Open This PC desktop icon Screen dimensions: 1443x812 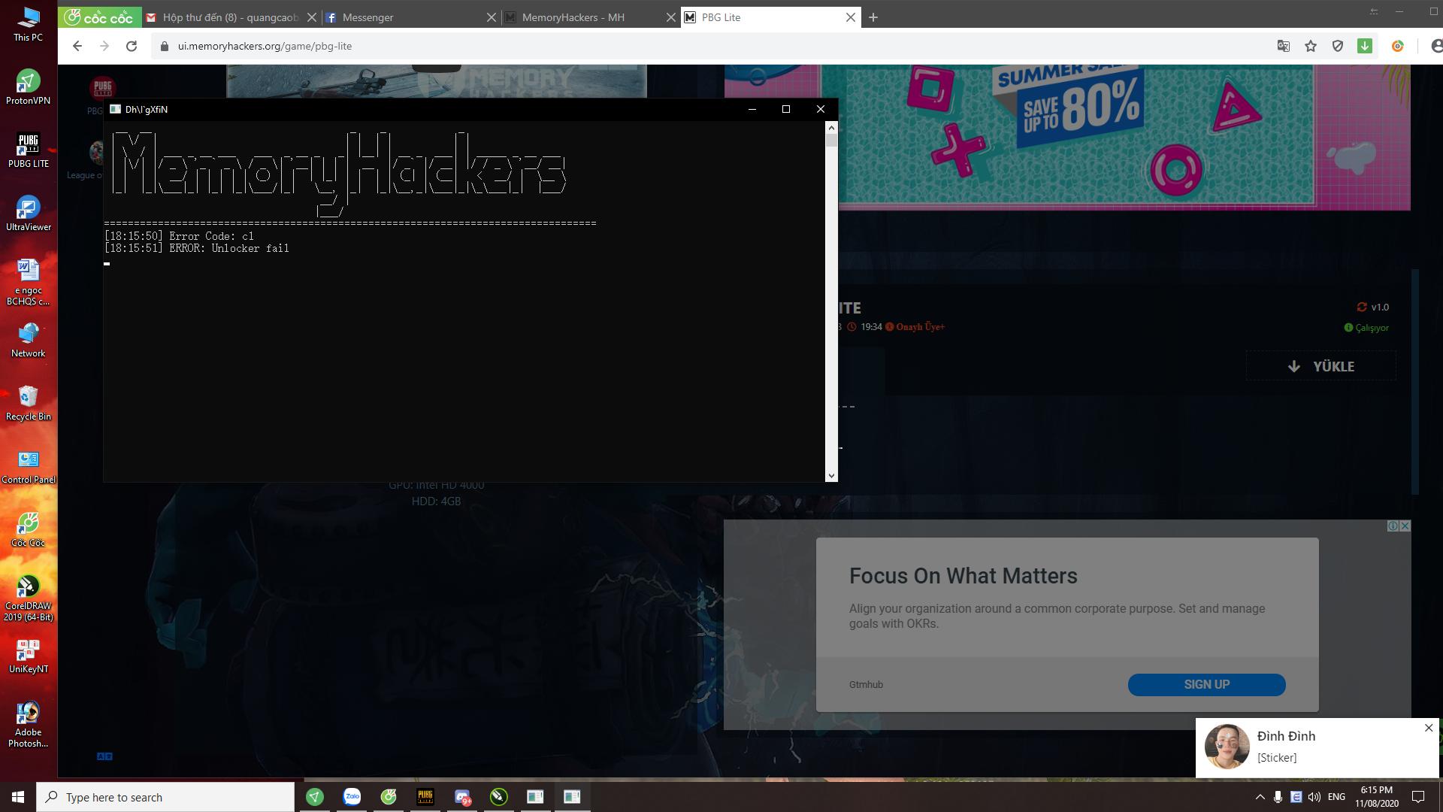(x=28, y=23)
